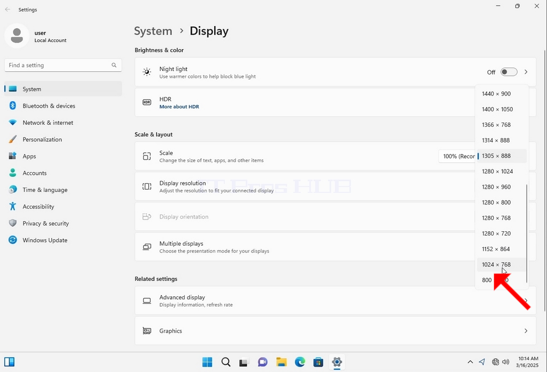
Task: Expand the Graphics settings chevron
Action: click(526, 331)
